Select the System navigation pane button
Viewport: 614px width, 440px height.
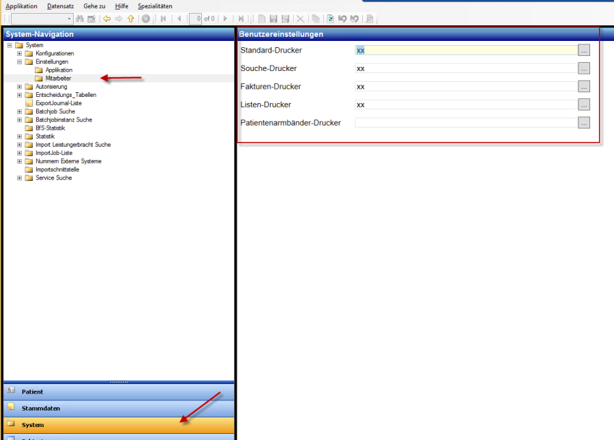pos(119,425)
